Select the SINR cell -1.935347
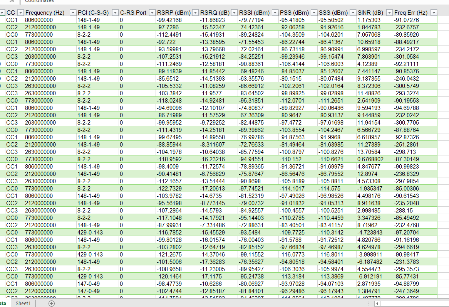Viewport: 449px width, 307px height. tap(375, 189)
